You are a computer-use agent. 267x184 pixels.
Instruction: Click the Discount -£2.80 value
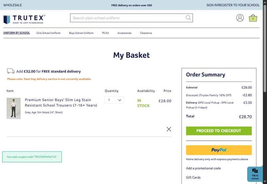point(247,95)
